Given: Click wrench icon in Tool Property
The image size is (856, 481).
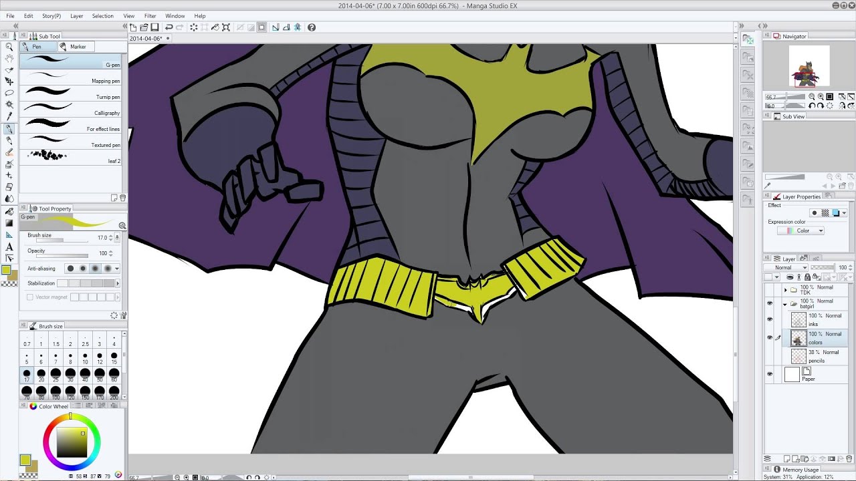Looking at the screenshot, I should [123, 315].
